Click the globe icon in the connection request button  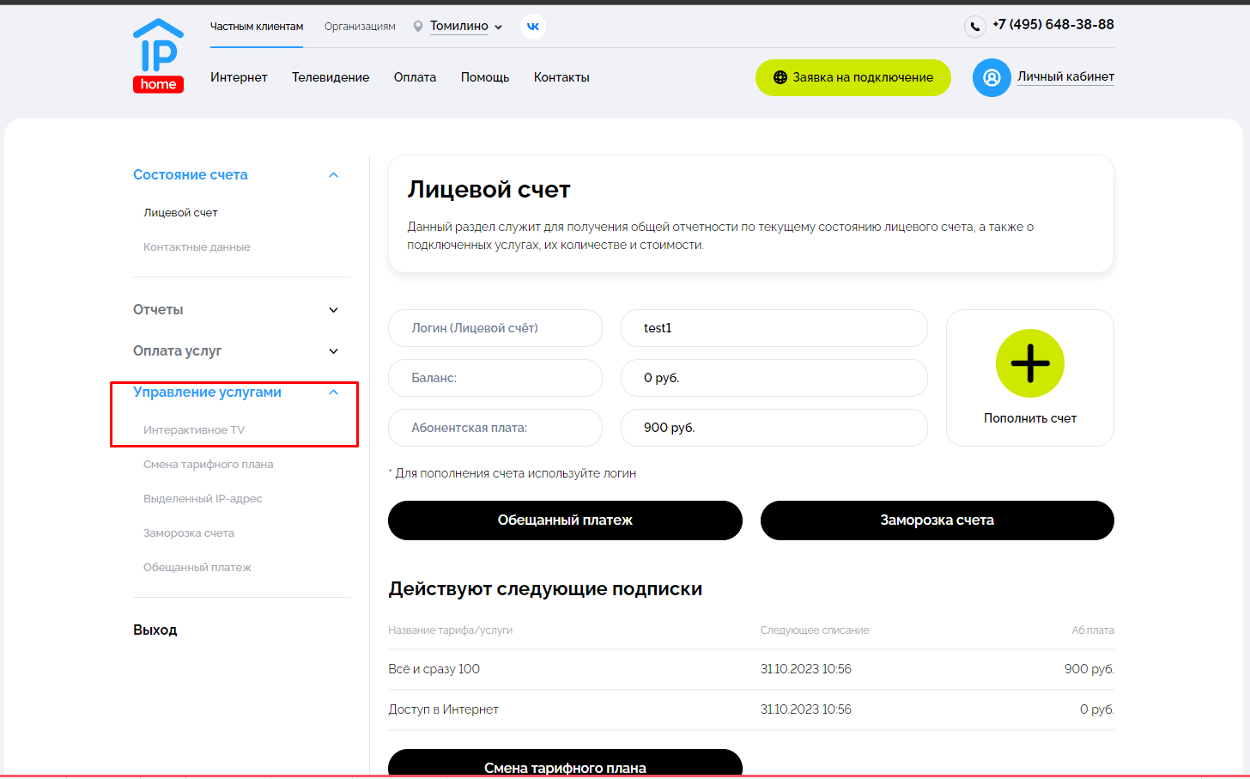click(780, 77)
